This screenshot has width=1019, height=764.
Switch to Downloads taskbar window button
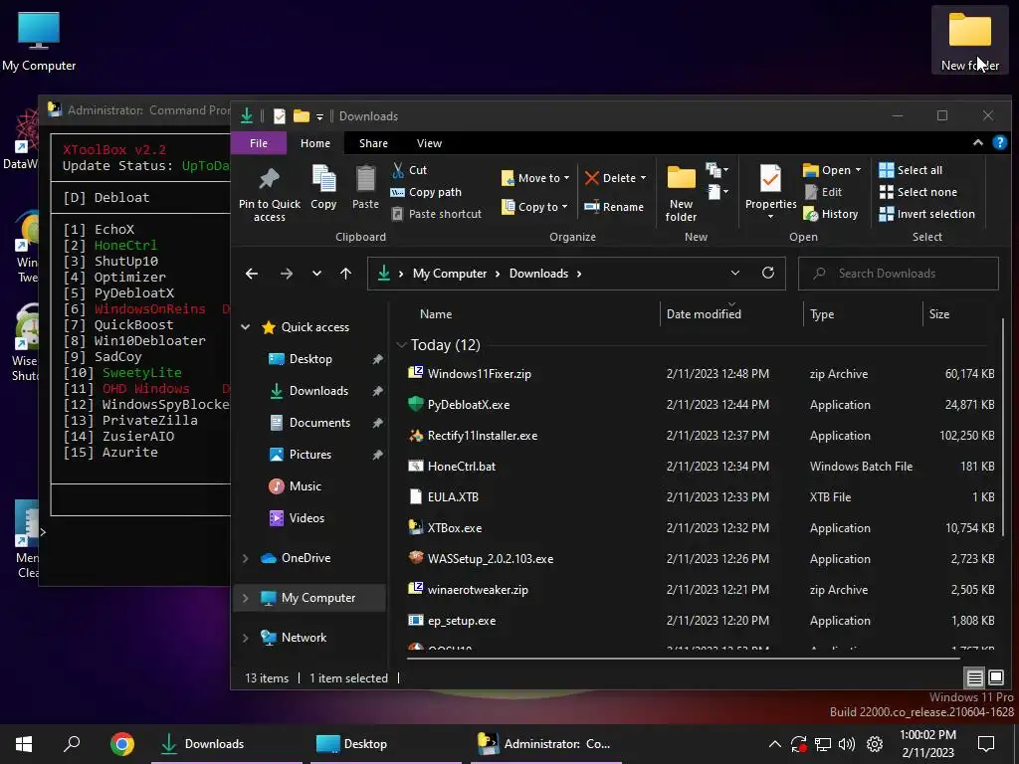tap(227, 744)
